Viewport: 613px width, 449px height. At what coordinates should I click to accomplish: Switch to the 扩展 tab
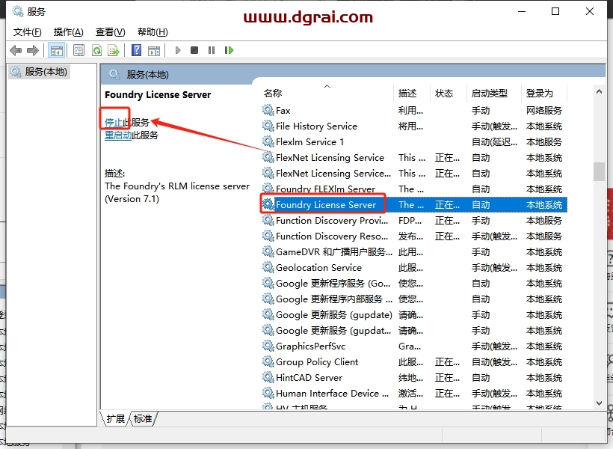pyautogui.click(x=115, y=418)
